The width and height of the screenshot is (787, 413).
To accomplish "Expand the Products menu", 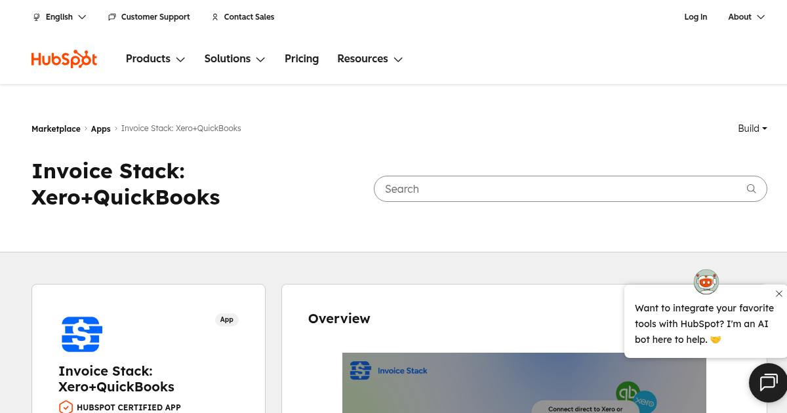I will (155, 59).
